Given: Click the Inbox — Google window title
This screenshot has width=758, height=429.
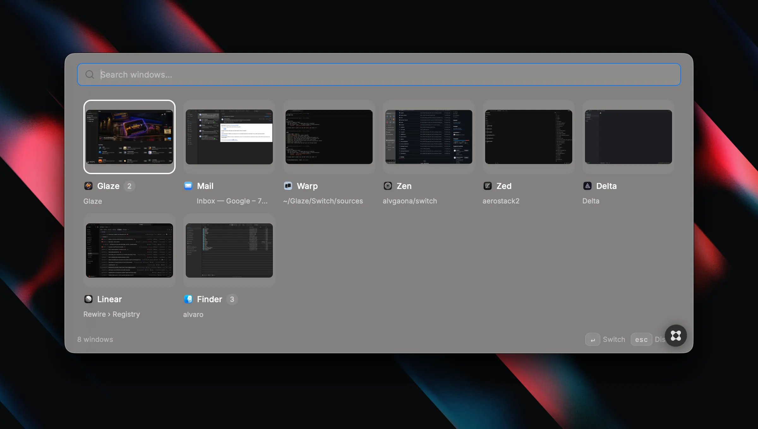Looking at the screenshot, I should click(x=232, y=201).
